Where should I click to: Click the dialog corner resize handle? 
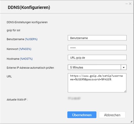131,121
